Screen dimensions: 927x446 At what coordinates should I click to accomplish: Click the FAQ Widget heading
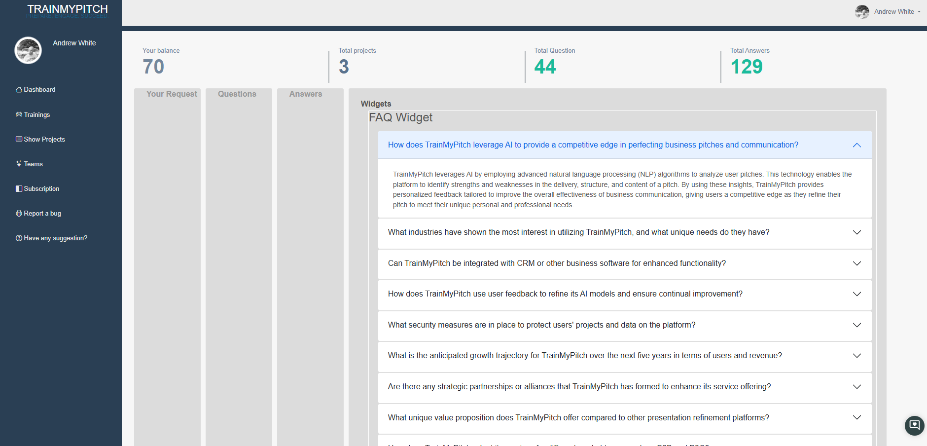click(400, 117)
